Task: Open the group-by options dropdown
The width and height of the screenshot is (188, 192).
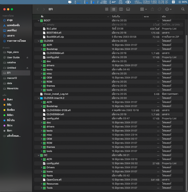Action: (x=143, y=9)
